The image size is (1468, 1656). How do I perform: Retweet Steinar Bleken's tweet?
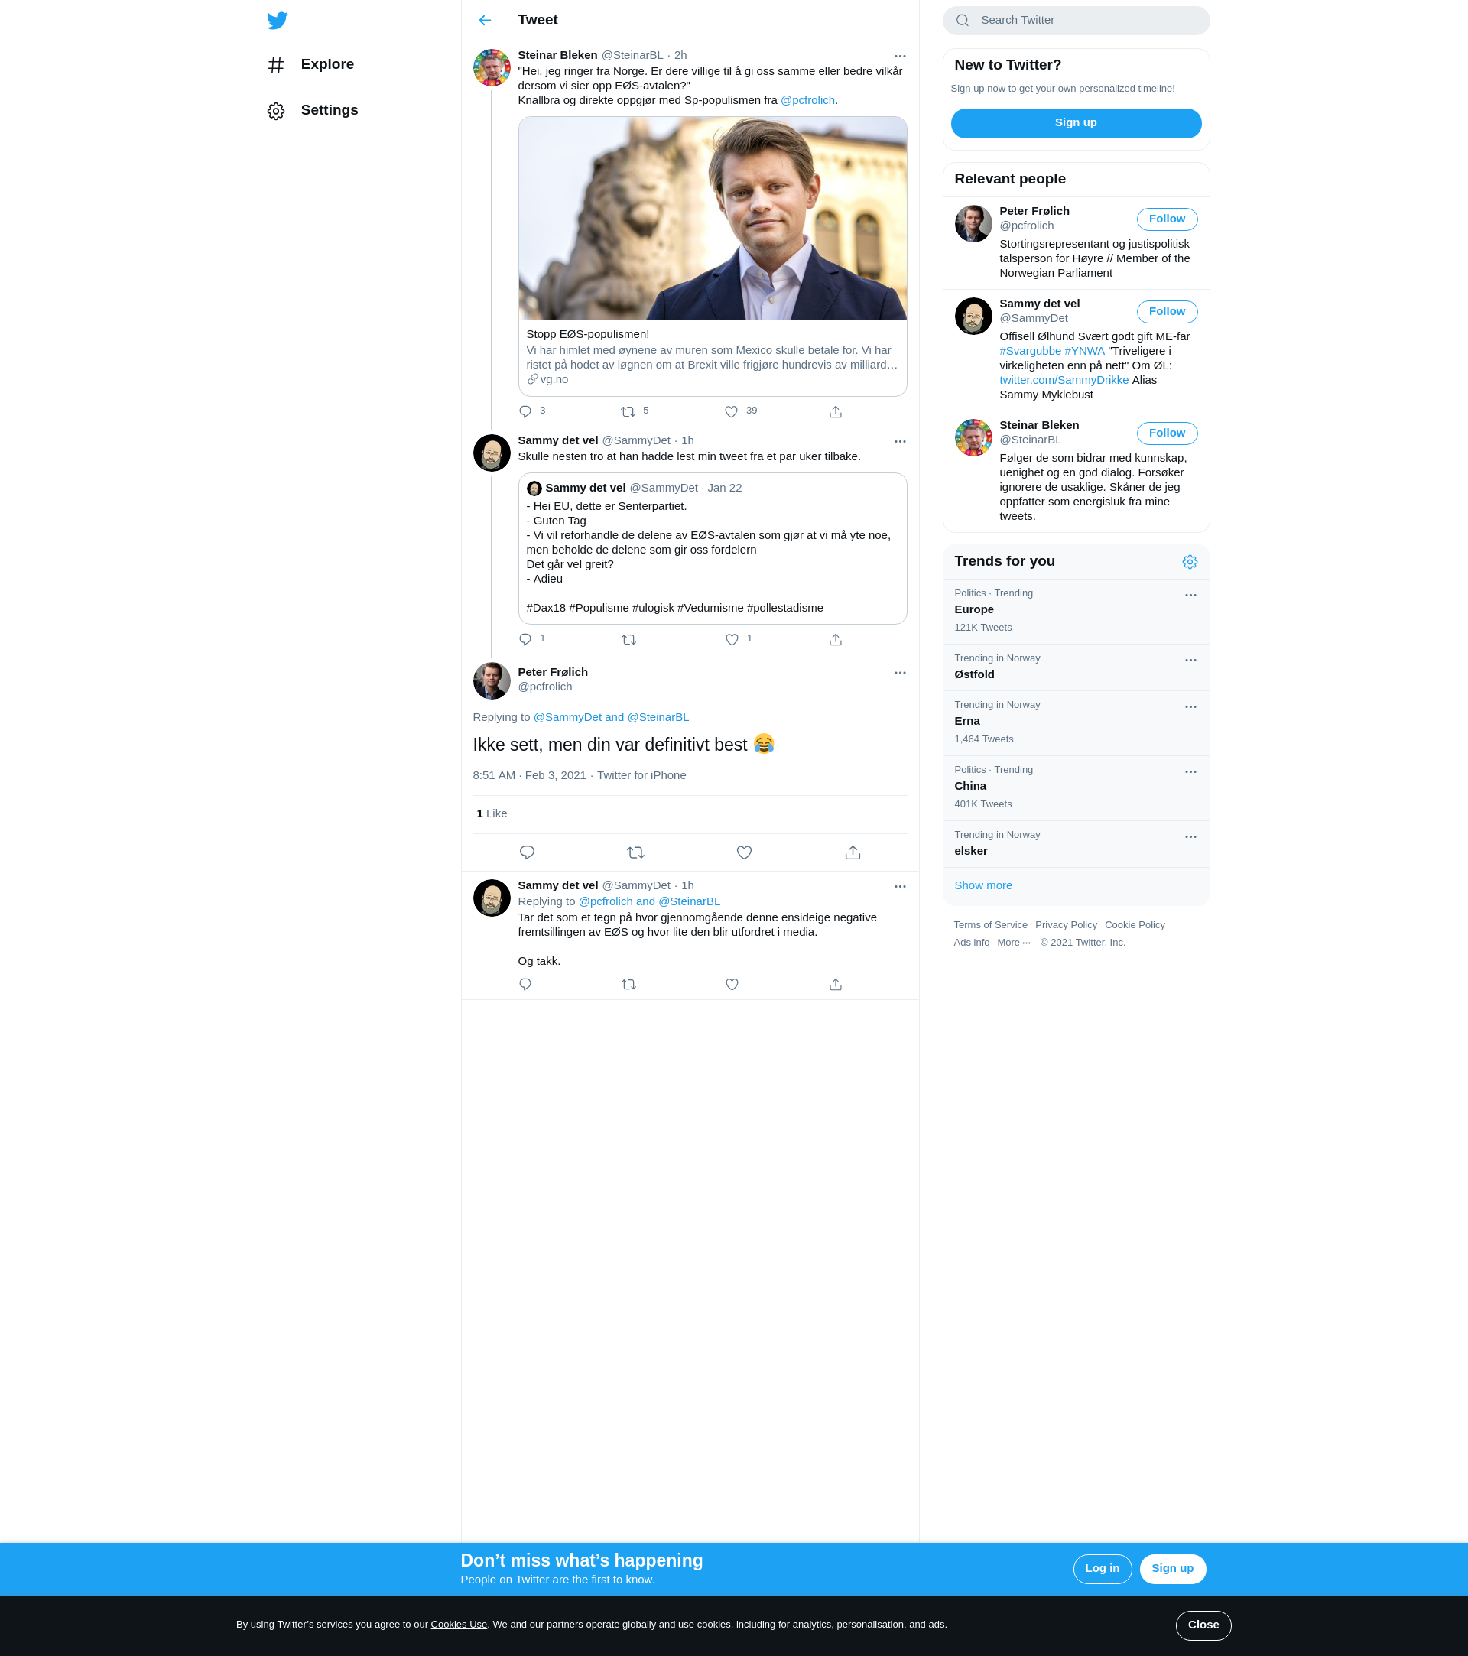[628, 411]
